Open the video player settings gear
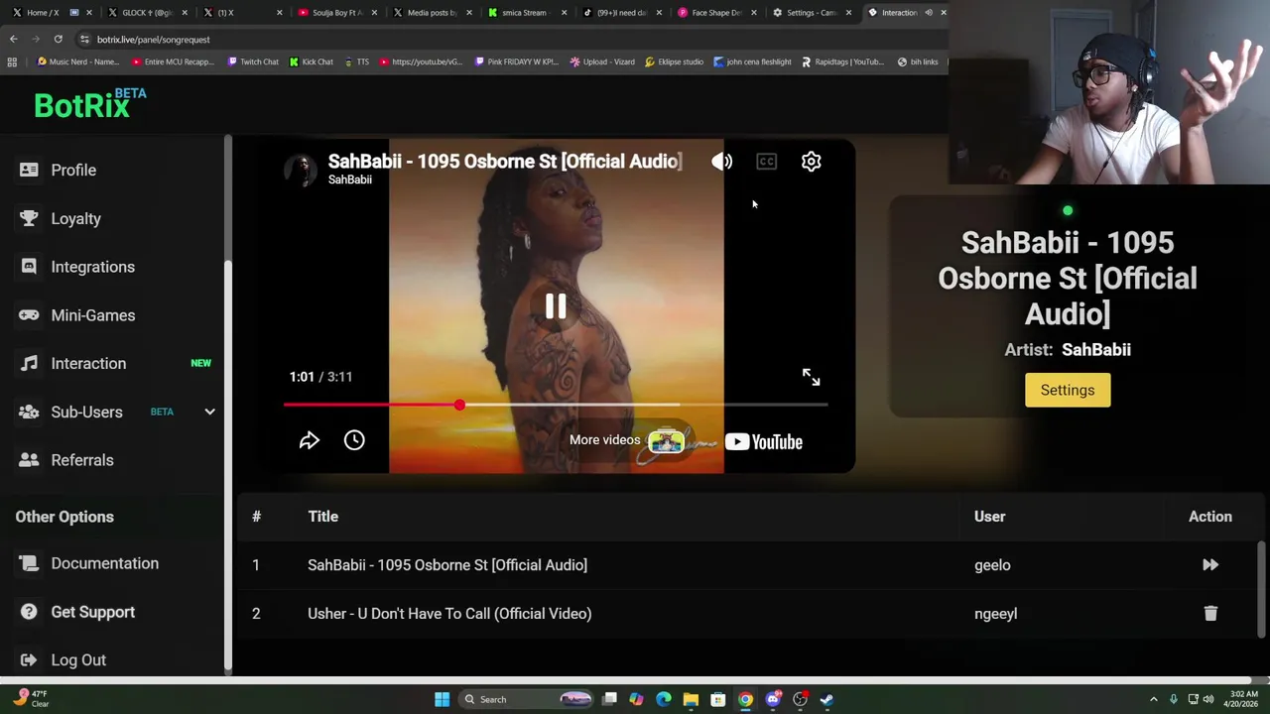The height and width of the screenshot is (714, 1270). click(811, 162)
